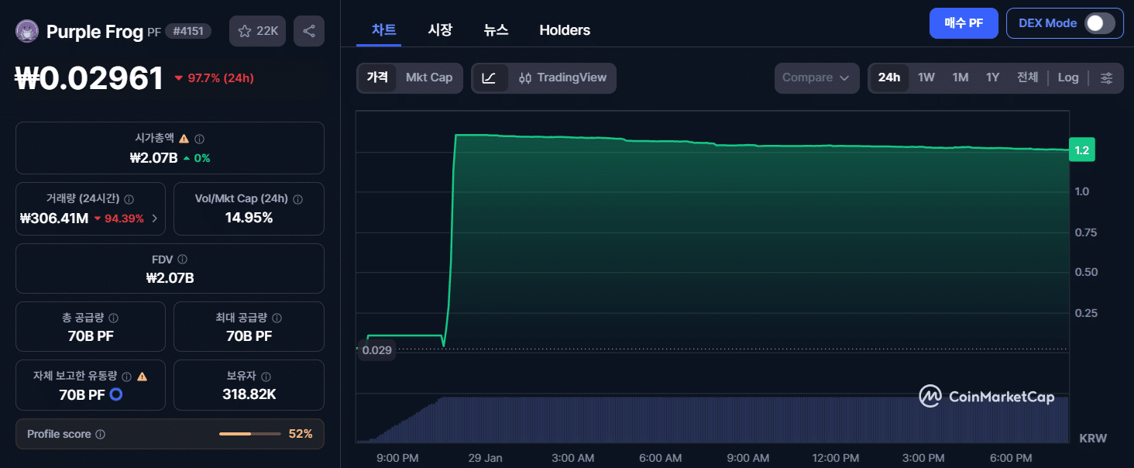This screenshot has width=1134, height=468.
Task: Toggle DEX Mode switch
Action: (1100, 23)
